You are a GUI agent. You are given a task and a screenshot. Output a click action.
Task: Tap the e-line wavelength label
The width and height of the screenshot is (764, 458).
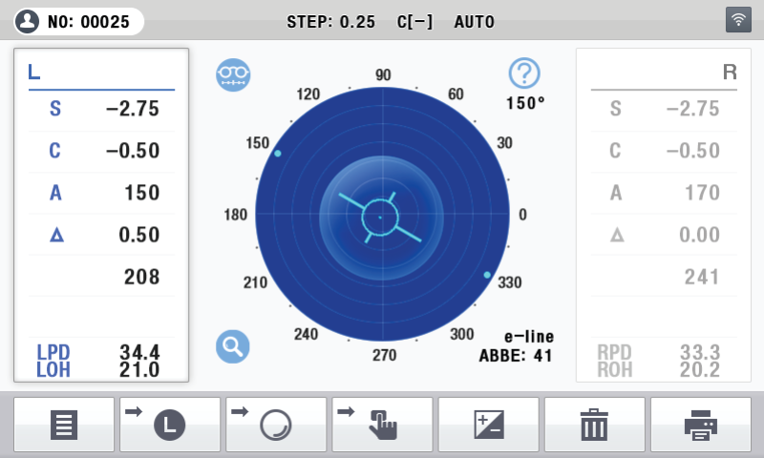528,337
